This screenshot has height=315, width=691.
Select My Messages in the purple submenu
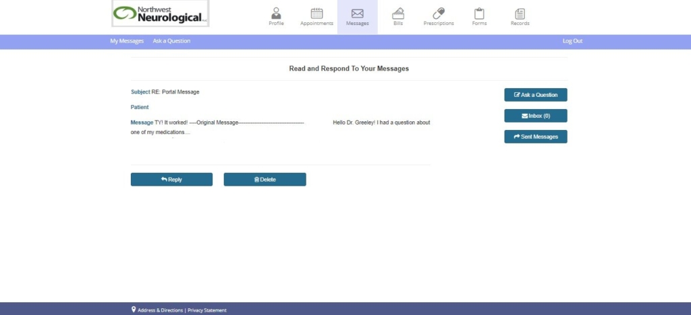pyautogui.click(x=127, y=41)
